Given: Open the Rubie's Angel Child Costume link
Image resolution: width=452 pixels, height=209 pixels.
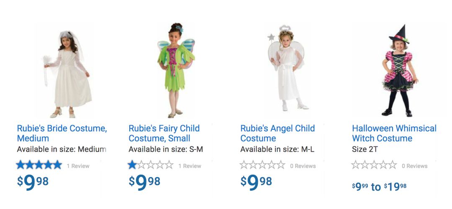Looking at the screenshot, I should [x=277, y=133].
